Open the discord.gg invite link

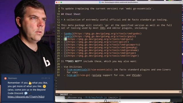[26, 97]
